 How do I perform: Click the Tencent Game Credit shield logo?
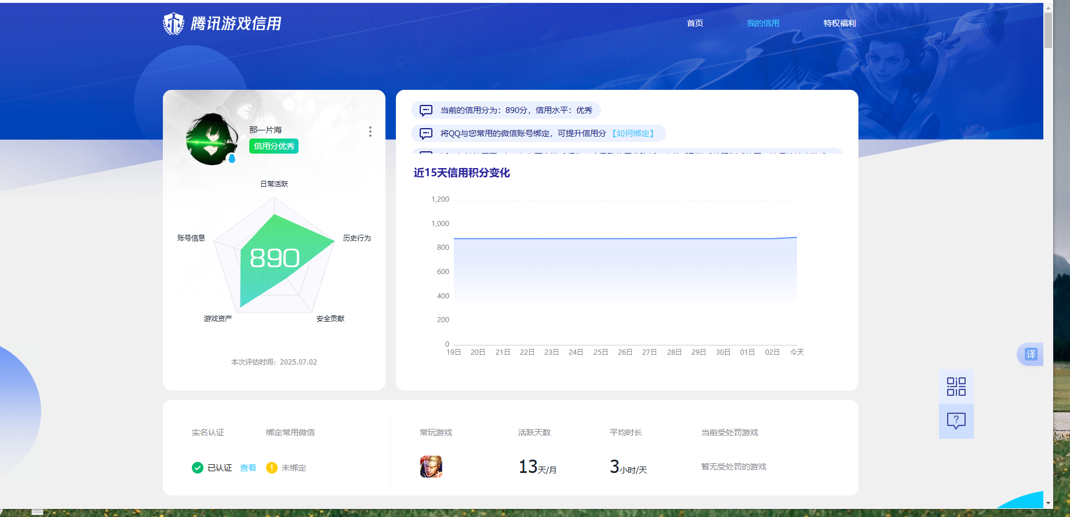(x=173, y=24)
